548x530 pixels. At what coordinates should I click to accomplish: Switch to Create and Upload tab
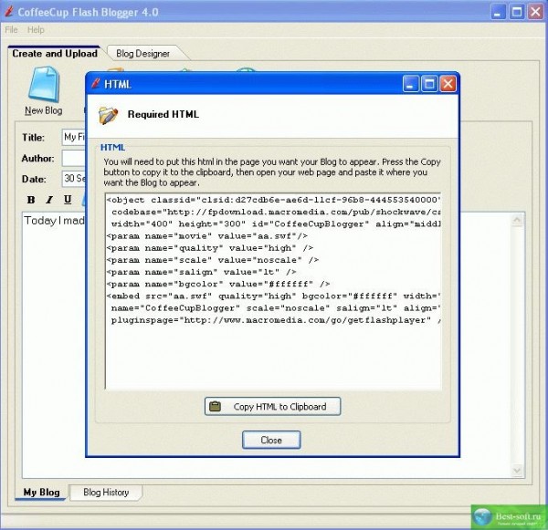click(55, 54)
